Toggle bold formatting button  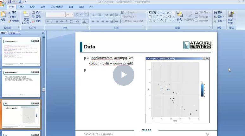tap(48, 22)
